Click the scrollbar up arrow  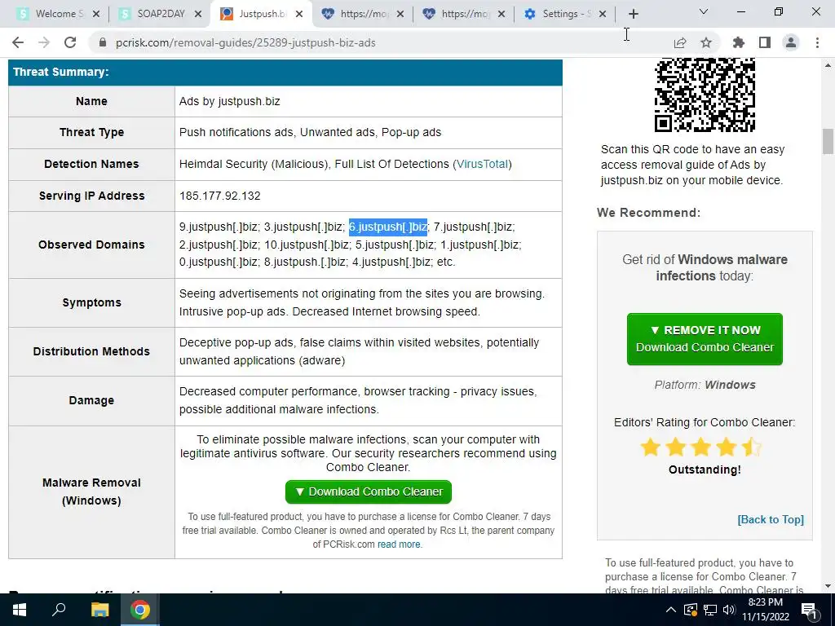(828, 65)
